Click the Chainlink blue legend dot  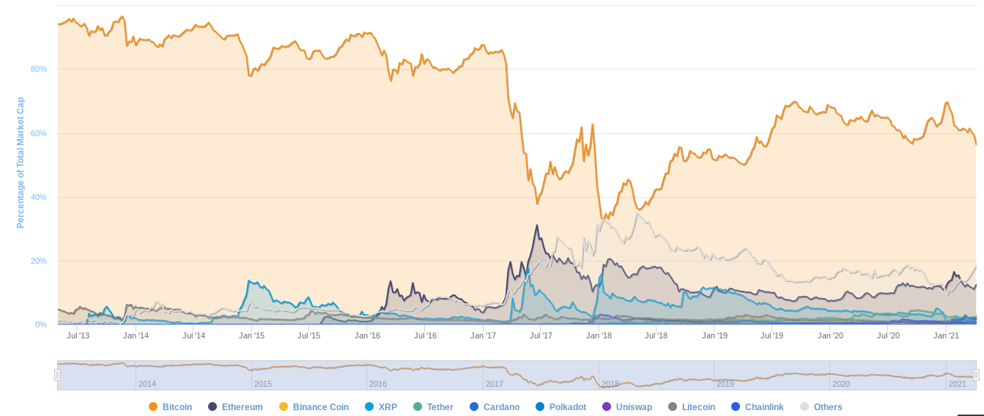[x=736, y=406]
